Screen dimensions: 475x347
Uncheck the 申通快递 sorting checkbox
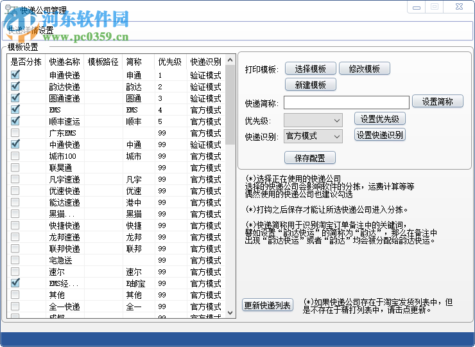pos(15,75)
